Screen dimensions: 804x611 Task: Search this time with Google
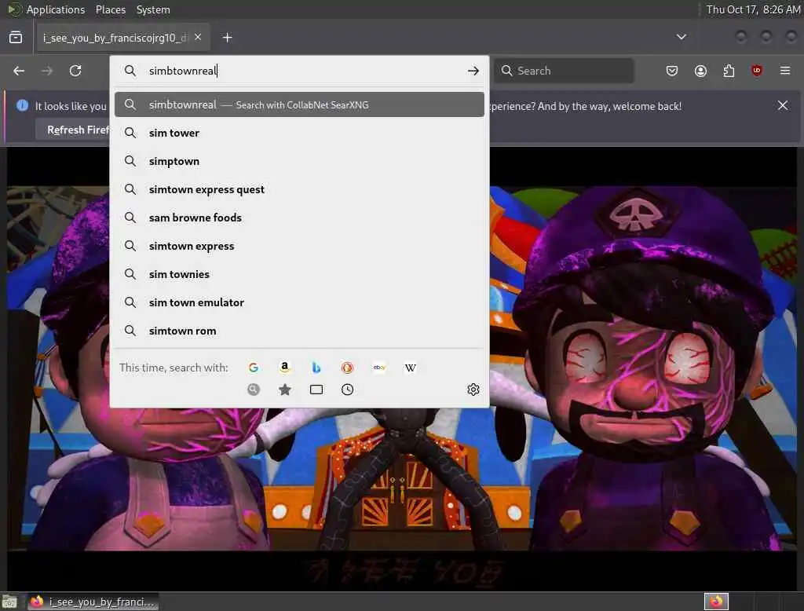(254, 368)
